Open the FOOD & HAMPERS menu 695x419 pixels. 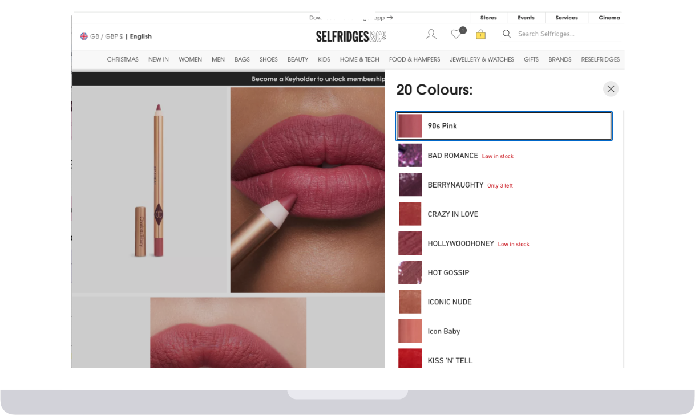pyautogui.click(x=415, y=59)
